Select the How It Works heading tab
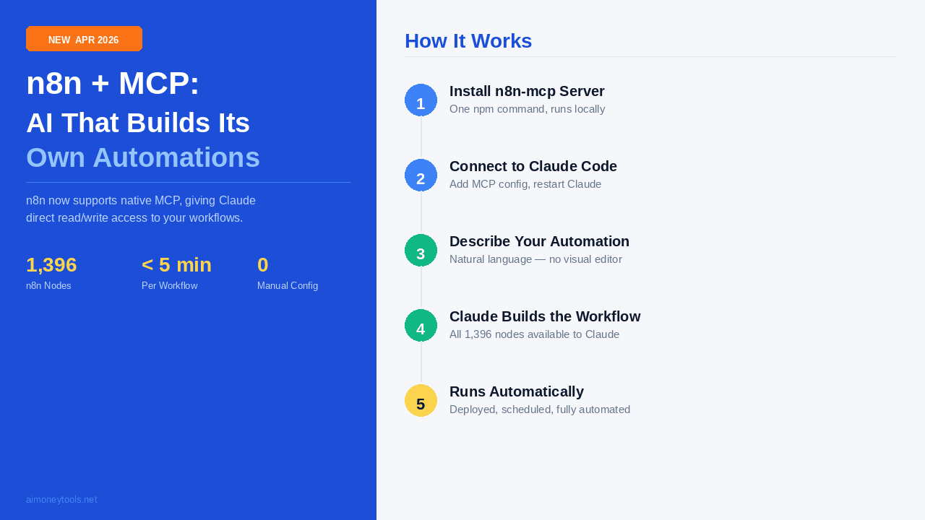 tap(468, 41)
